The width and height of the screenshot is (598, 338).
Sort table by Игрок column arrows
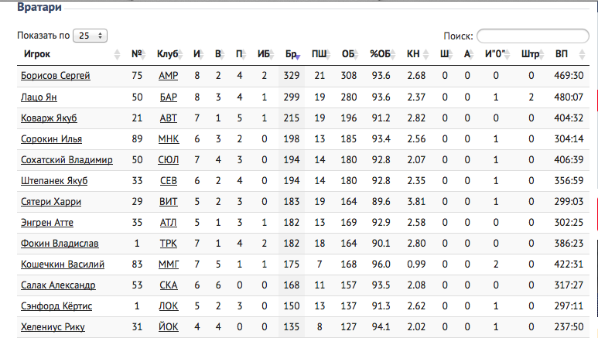point(117,55)
